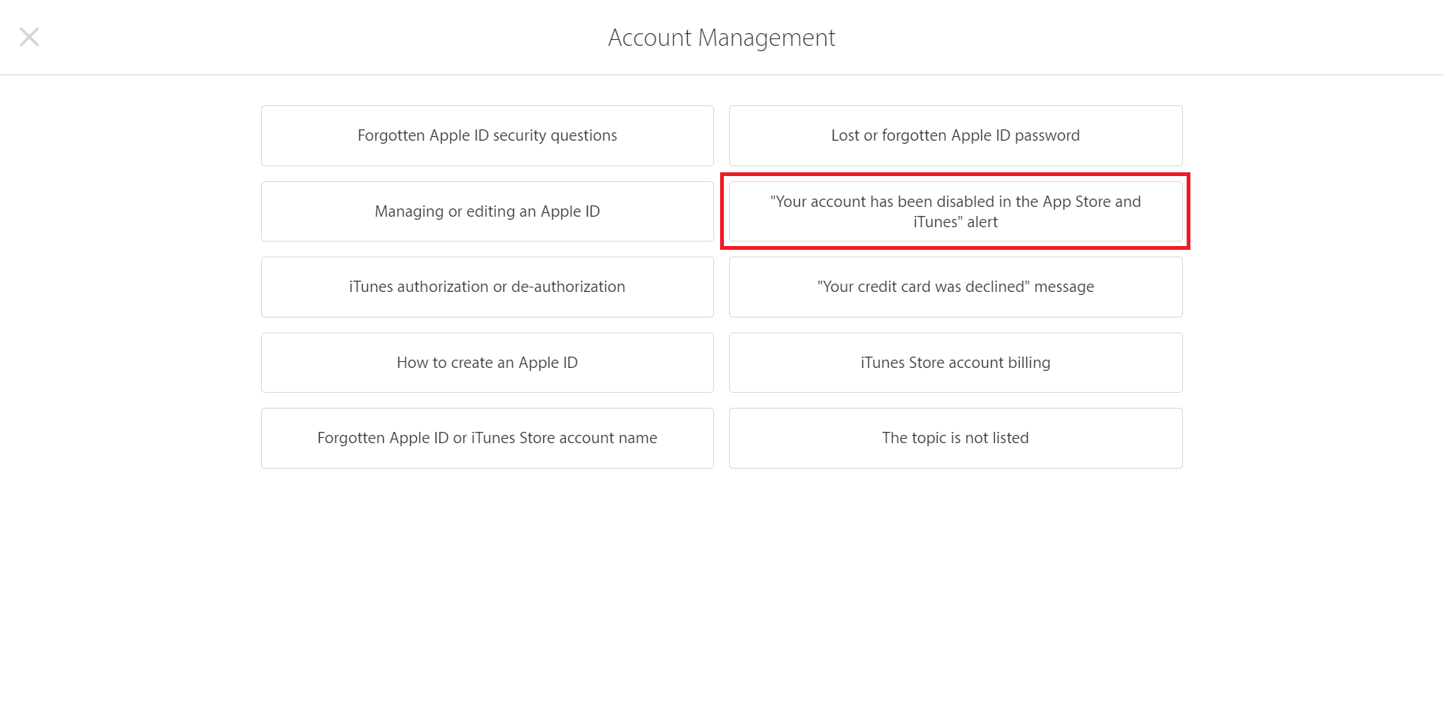Choose "Your credit card was declined" message
Screen dimensions: 1444x705
coord(955,287)
